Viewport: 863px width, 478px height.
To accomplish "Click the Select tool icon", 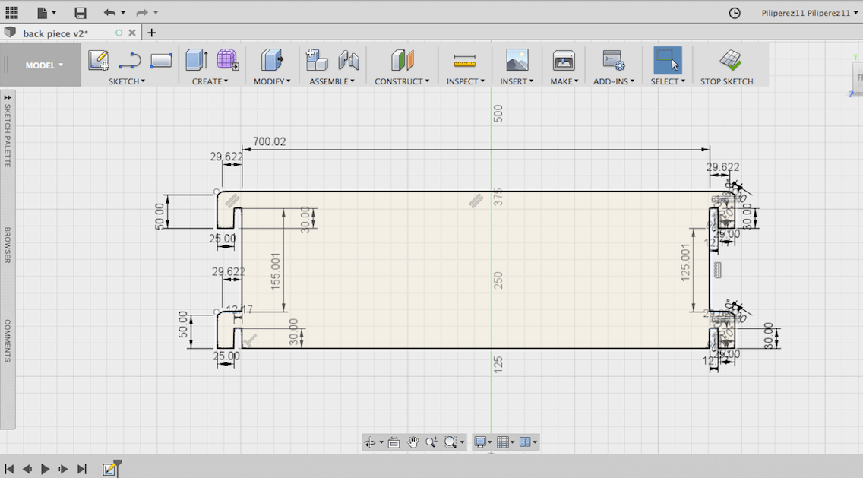I will pos(668,60).
